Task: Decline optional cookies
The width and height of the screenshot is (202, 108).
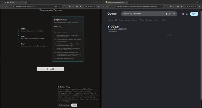Action: coord(64,105)
